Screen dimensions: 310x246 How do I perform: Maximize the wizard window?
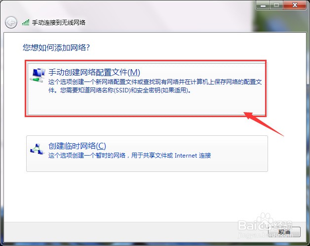276,5
